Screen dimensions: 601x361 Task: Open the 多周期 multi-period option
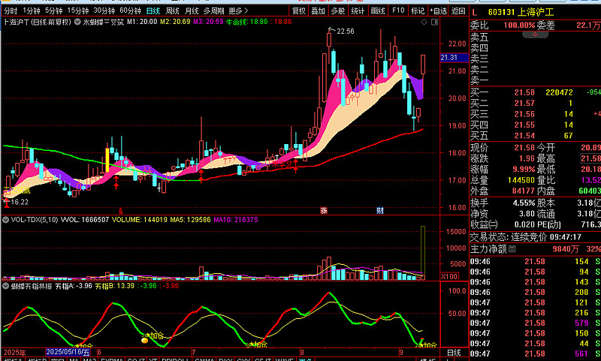pos(214,11)
